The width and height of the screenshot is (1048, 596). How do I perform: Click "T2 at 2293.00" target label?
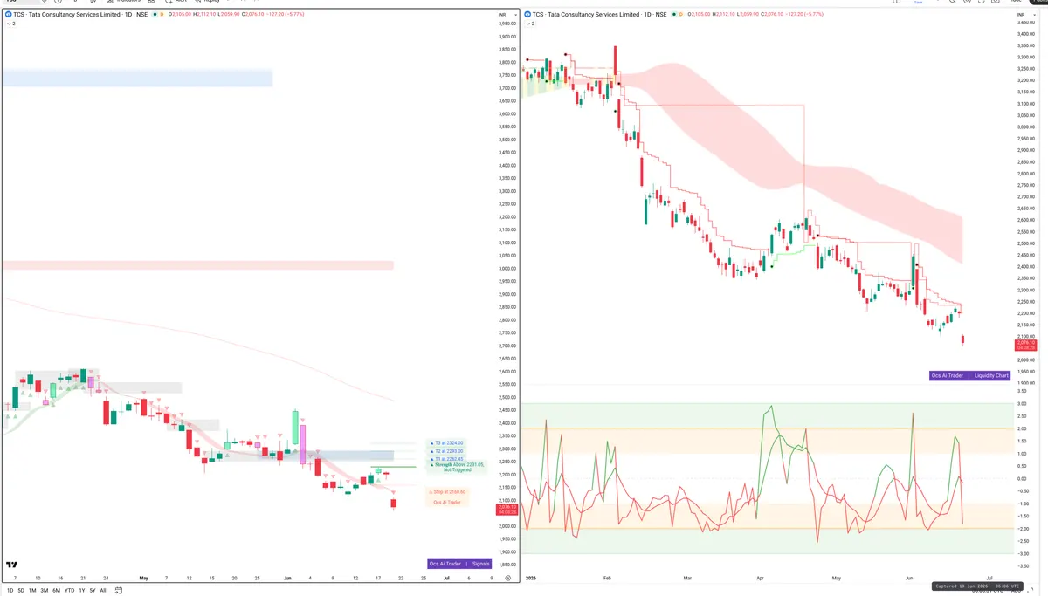[448, 450]
